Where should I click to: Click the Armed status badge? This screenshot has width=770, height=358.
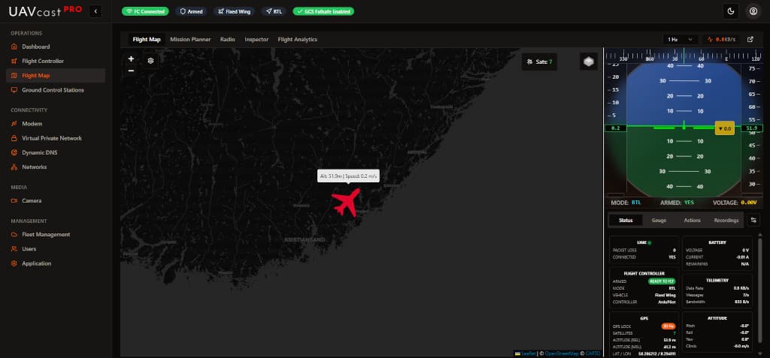(x=191, y=11)
